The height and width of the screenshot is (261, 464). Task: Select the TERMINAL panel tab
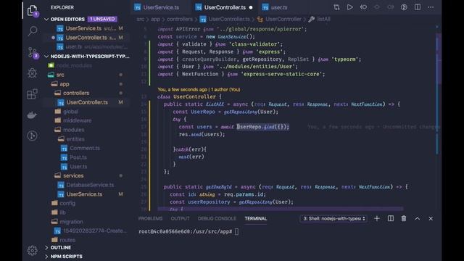[x=256, y=218]
